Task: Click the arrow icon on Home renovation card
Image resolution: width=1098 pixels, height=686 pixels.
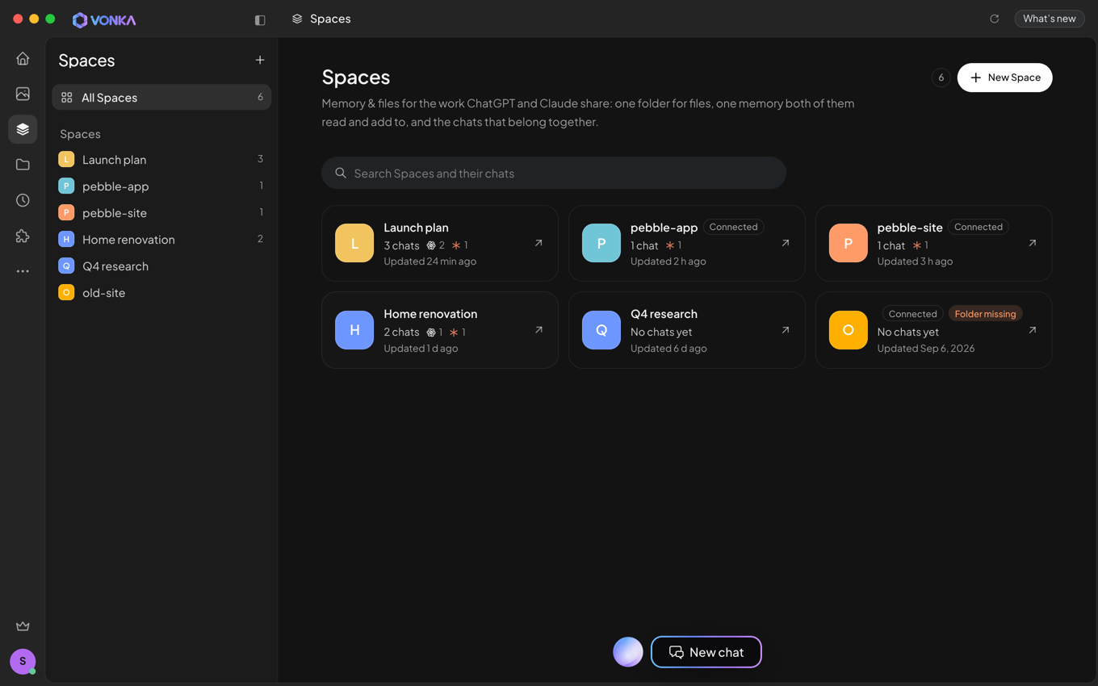Action: (539, 330)
